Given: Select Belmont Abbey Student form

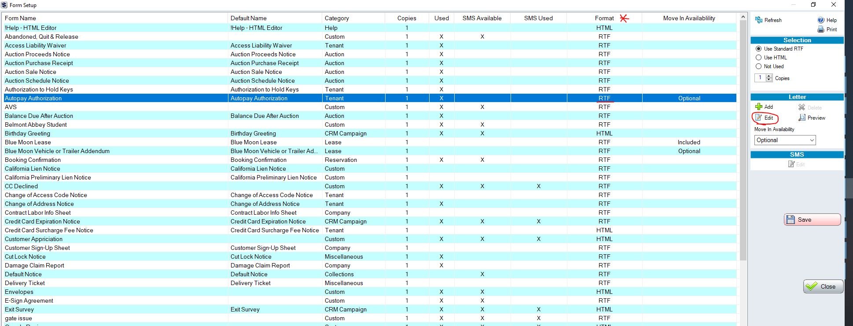Looking at the screenshot, I should pos(36,125).
